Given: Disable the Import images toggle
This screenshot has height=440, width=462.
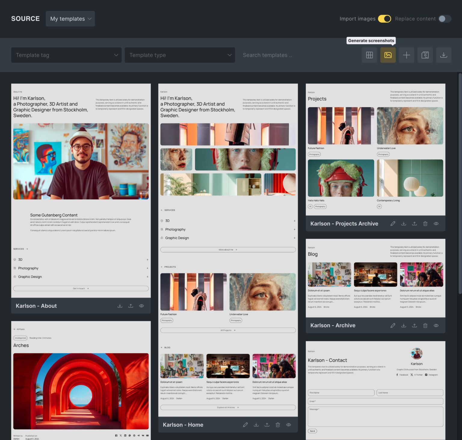Looking at the screenshot, I should tap(384, 19).
